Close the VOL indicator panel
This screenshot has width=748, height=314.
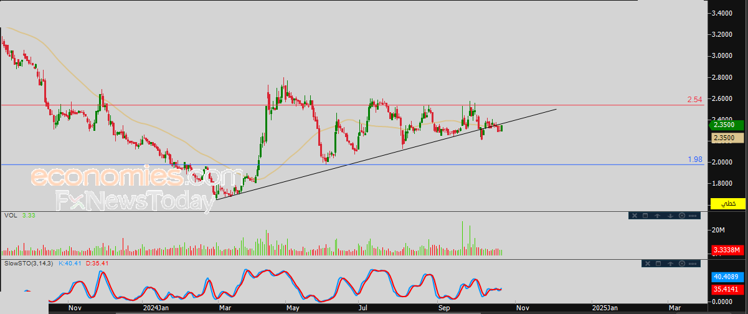point(635,216)
